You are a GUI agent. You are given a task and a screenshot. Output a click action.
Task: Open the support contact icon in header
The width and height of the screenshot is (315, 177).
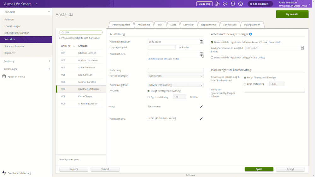[217, 4]
